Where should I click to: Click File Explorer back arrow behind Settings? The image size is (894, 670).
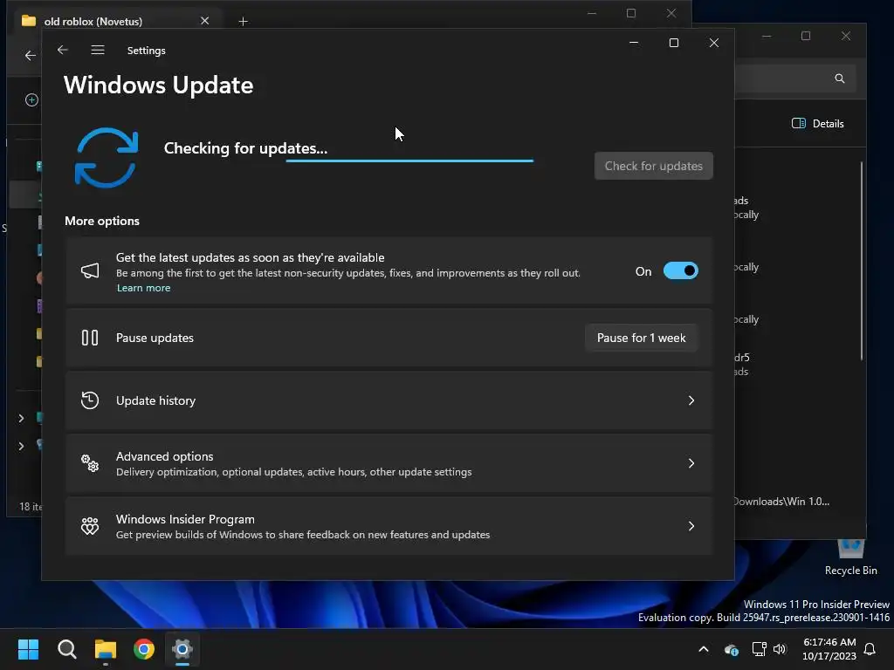pos(31,55)
